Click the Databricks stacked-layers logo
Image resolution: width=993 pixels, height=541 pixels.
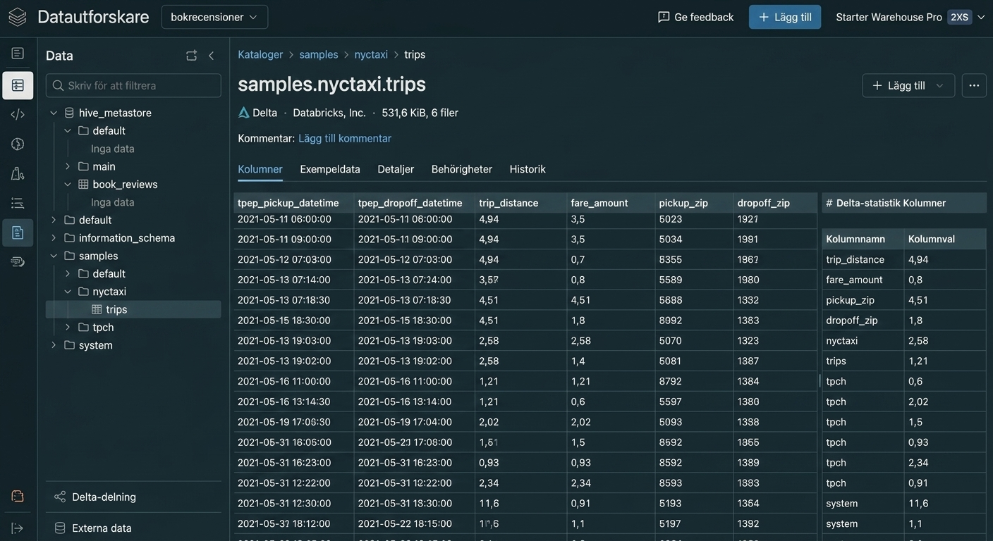pos(18,17)
